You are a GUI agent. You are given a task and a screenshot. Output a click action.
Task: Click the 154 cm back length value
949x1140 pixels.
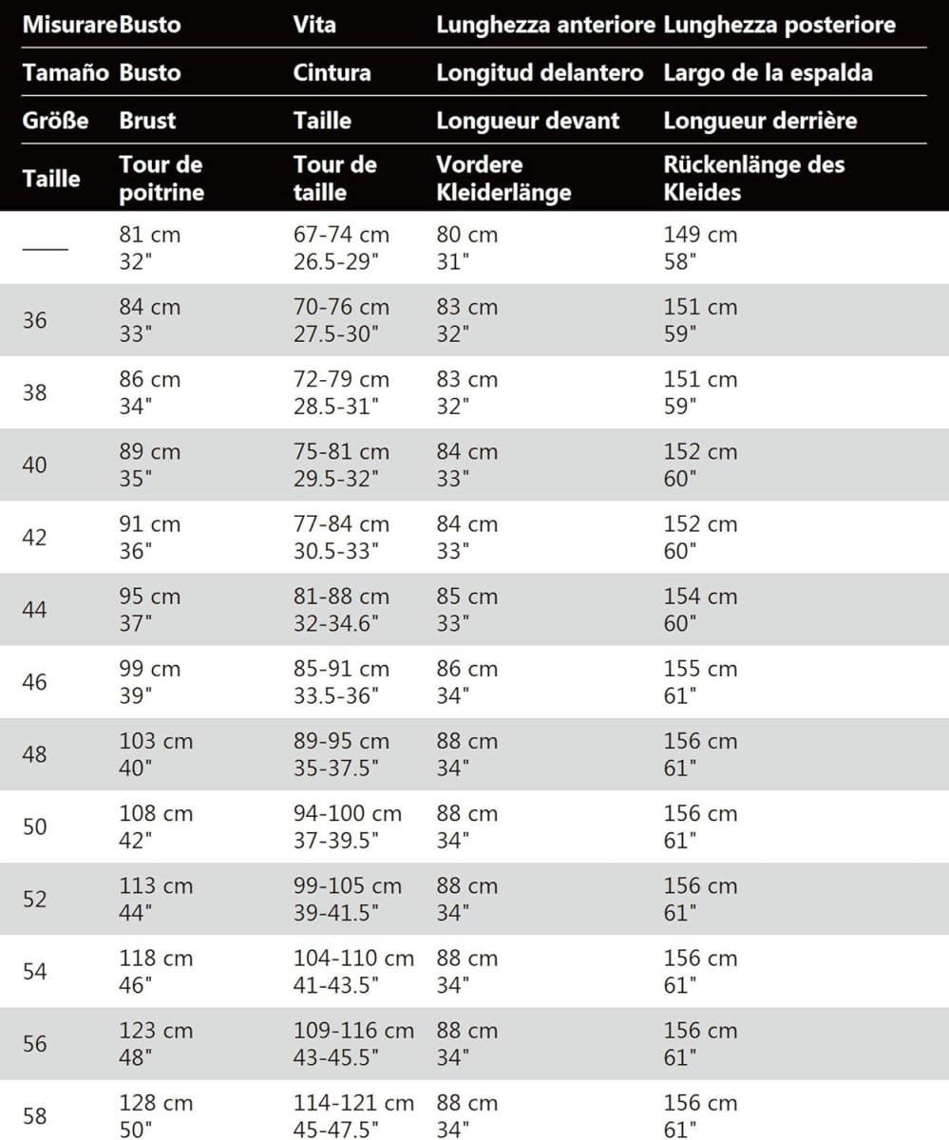coord(699,597)
